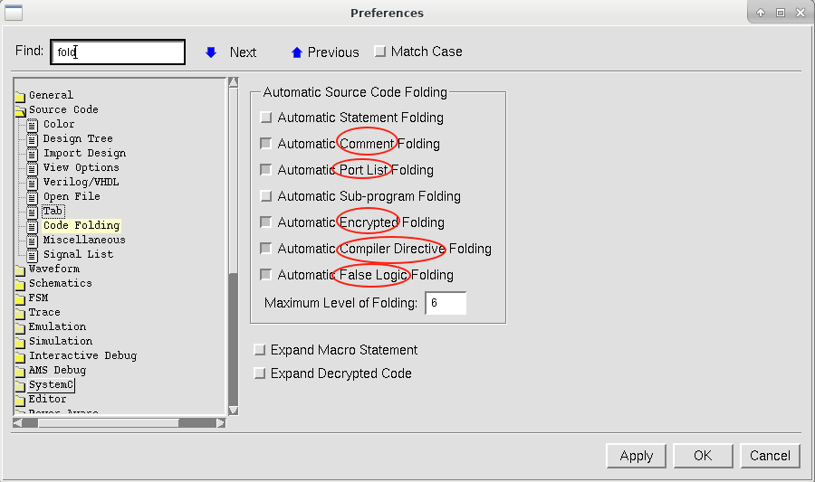Collapse the Source Code folder

[x=20, y=110]
